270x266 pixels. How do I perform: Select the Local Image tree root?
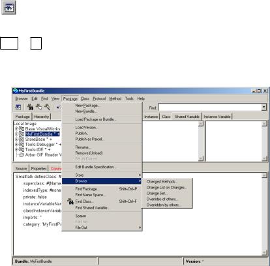click(25, 124)
